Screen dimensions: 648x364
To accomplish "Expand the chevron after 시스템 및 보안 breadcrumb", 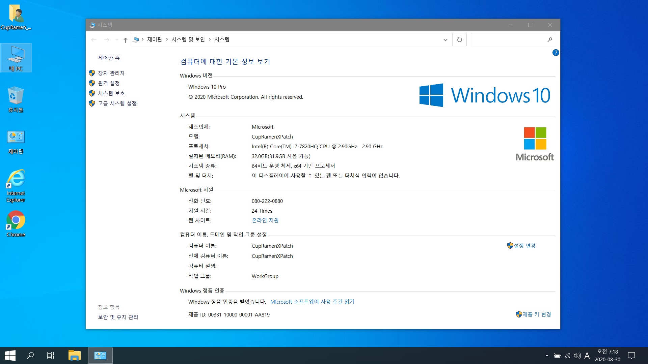I will click(x=210, y=39).
